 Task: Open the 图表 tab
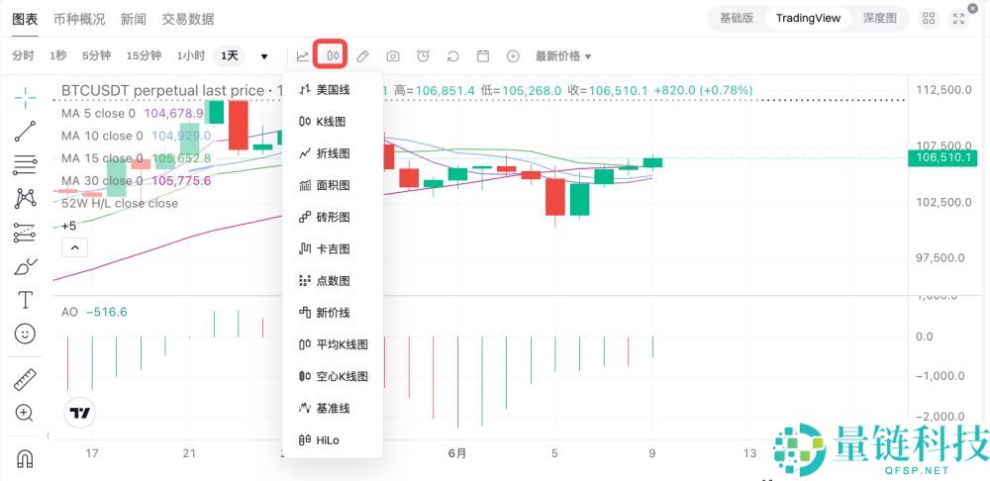(26, 19)
